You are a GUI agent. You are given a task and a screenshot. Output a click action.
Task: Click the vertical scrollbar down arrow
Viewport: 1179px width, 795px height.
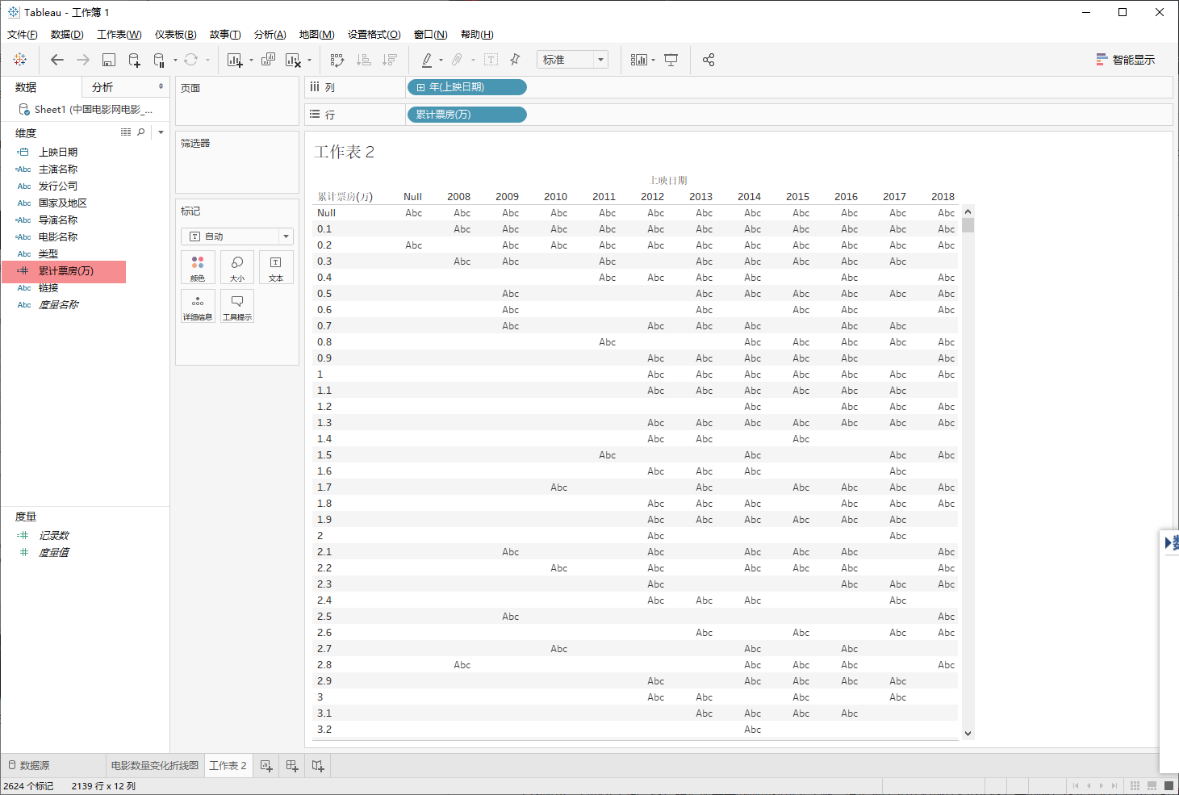click(x=968, y=734)
